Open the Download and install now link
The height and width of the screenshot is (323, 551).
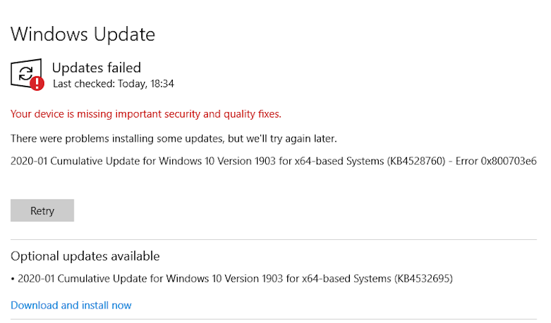coord(71,305)
